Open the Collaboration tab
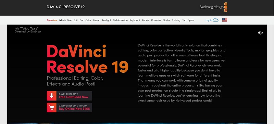The width and height of the screenshot is (274, 124). pos(120,20)
